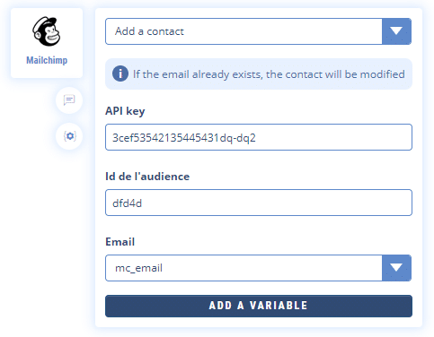The height and width of the screenshot is (337, 434).
Task: Place cursor after 3cef53542135445431dq-dq2 text
Action: coord(256,138)
